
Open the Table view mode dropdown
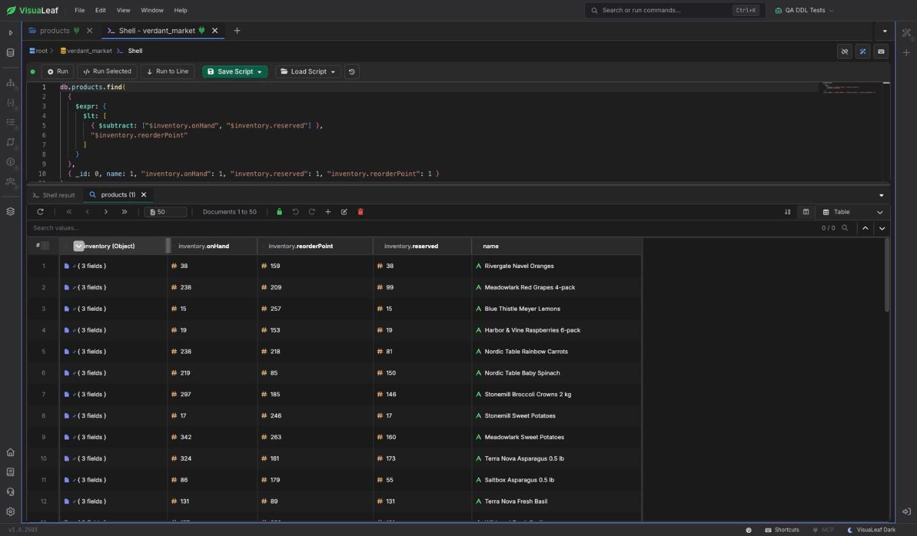tap(853, 212)
